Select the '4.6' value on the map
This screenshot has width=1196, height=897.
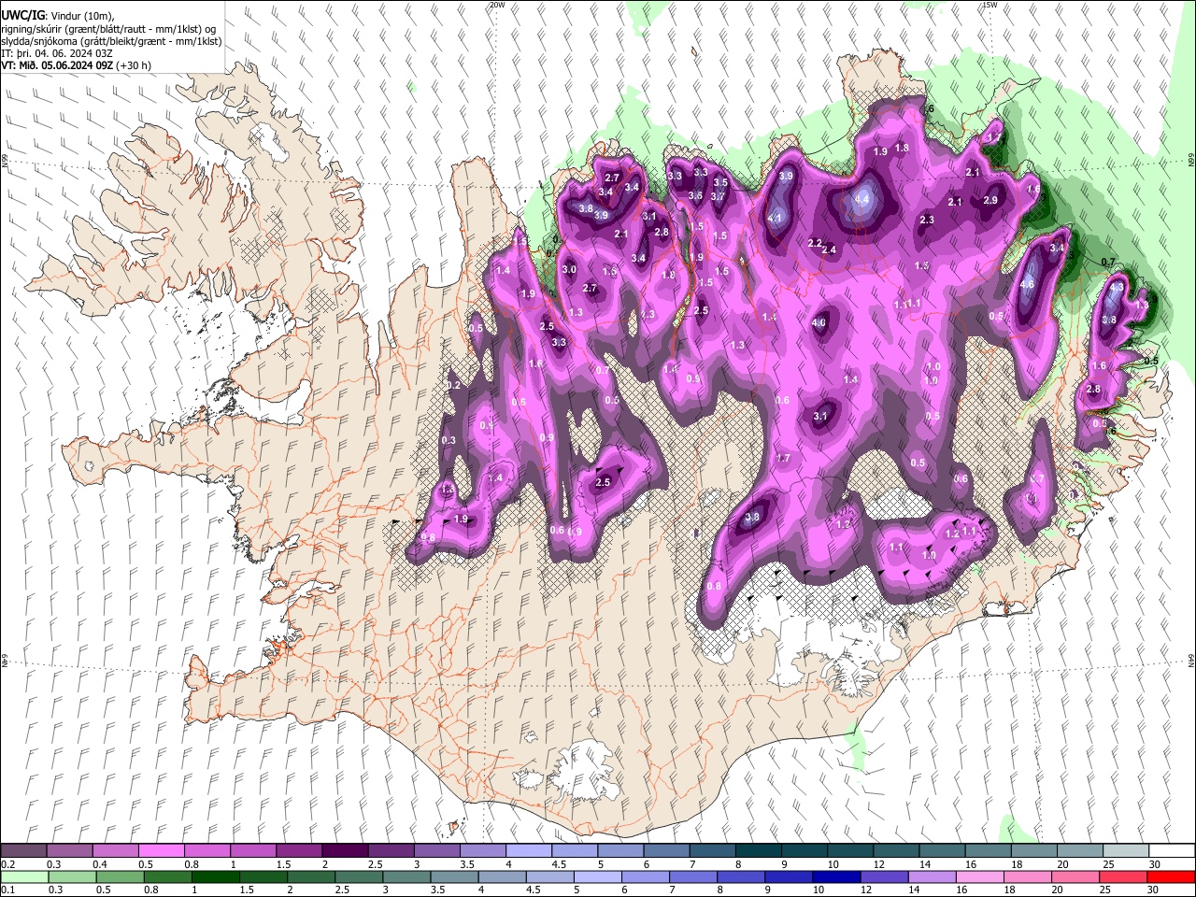point(1027,284)
